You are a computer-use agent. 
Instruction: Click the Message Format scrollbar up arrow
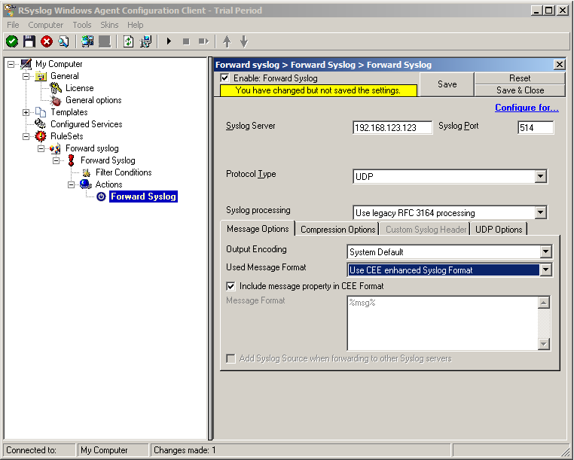(544, 303)
